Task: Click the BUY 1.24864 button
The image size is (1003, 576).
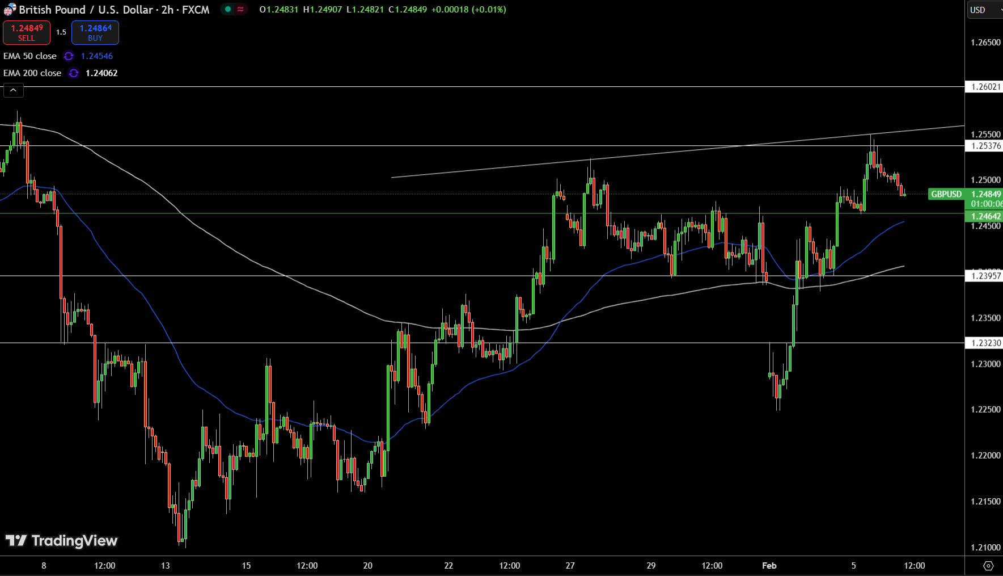Action: point(95,32)
